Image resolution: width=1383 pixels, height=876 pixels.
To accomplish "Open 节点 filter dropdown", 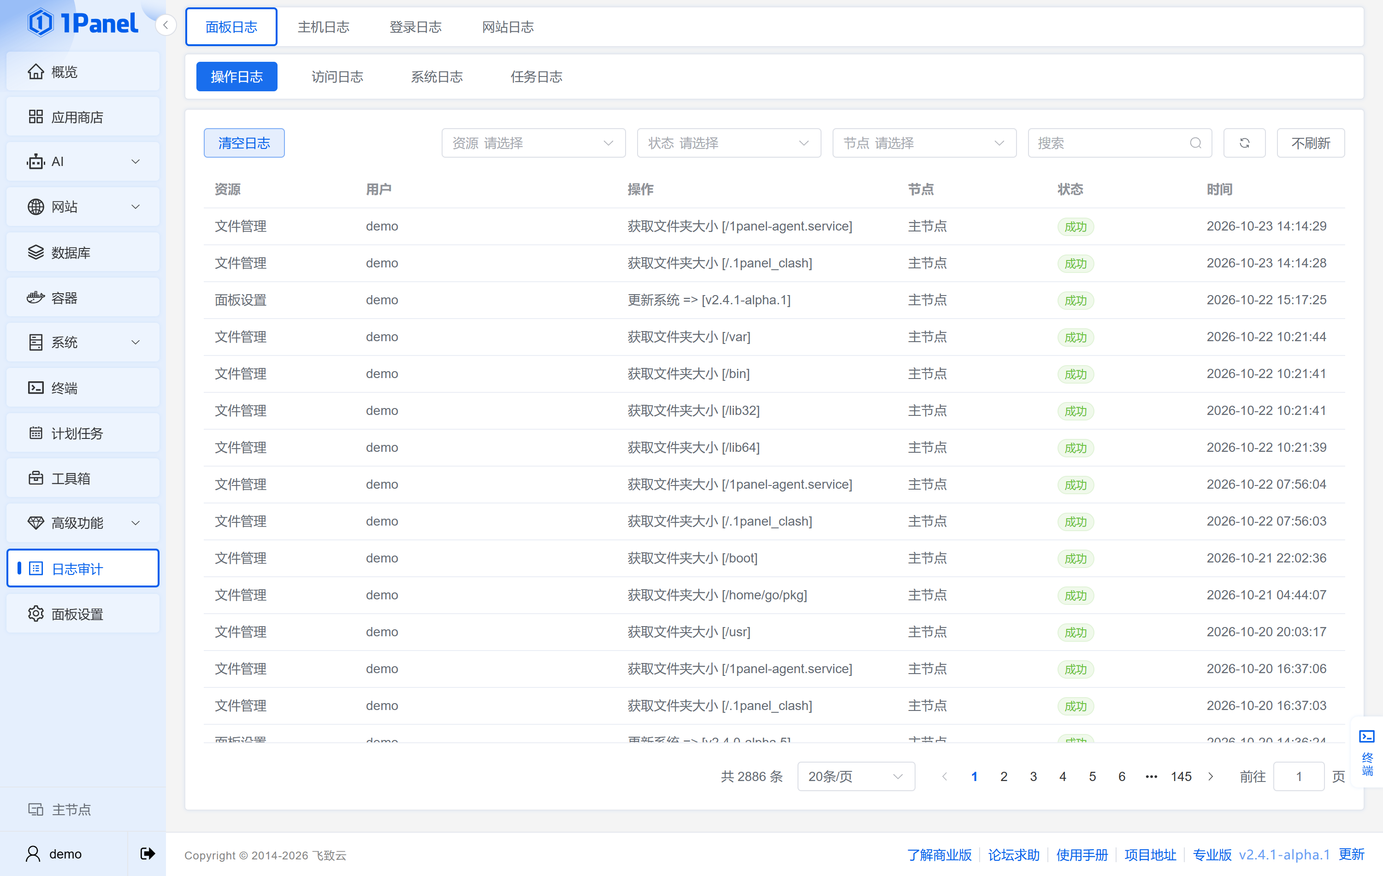I will coord(924,143).
